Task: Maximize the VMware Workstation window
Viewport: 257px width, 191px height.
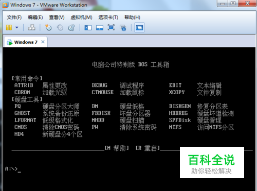Action: click(x=233, y=3)
